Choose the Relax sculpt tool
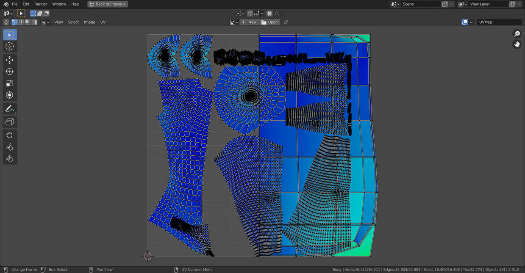 pyautogui.click(x=10, y=147)
